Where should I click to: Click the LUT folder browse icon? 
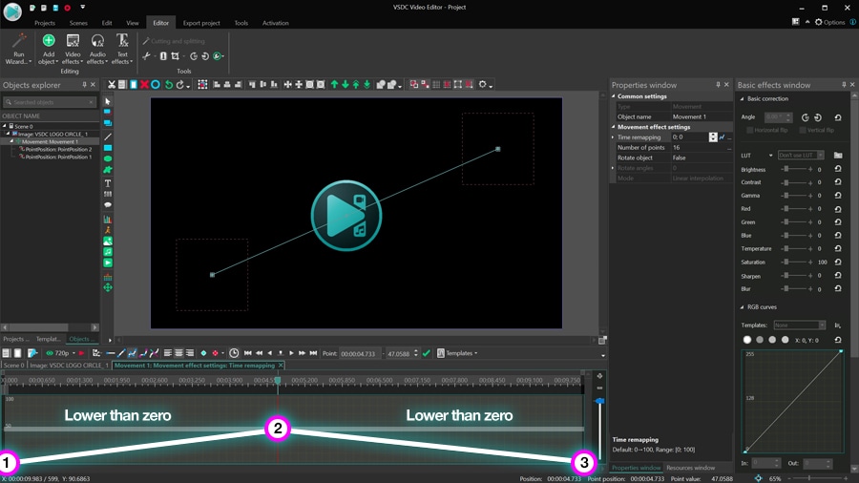(837, 155)
